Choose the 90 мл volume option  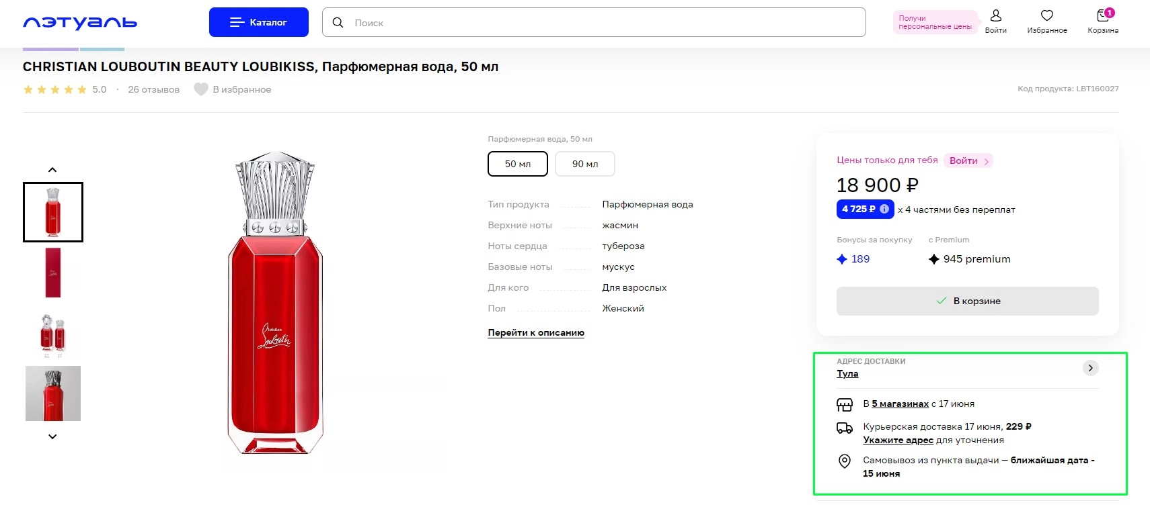pyautogui.click(x=585, y=164)
